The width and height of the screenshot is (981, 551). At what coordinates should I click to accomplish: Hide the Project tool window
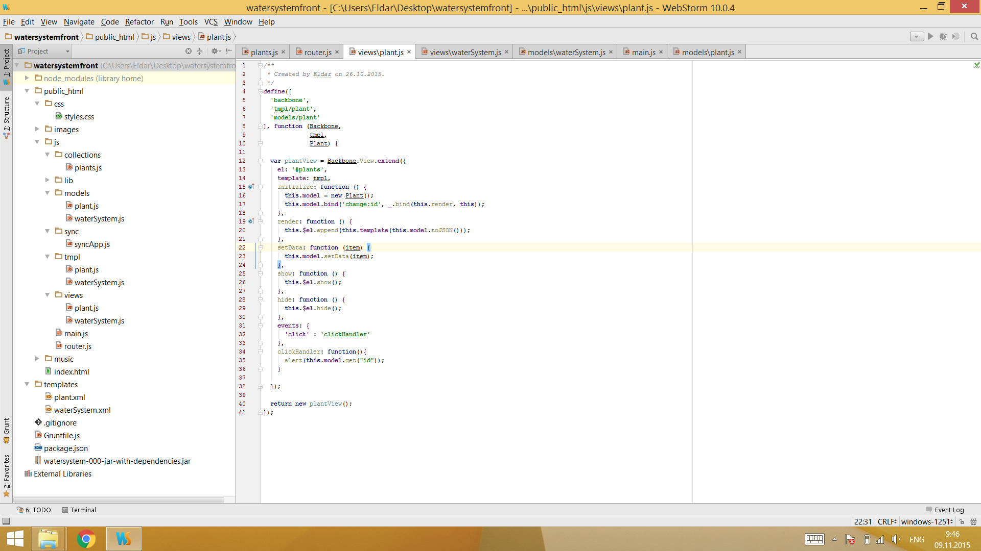pos(228,51)
